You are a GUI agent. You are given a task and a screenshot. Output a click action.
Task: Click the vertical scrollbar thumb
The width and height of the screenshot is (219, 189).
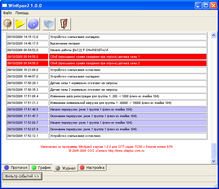click(213, 150)
